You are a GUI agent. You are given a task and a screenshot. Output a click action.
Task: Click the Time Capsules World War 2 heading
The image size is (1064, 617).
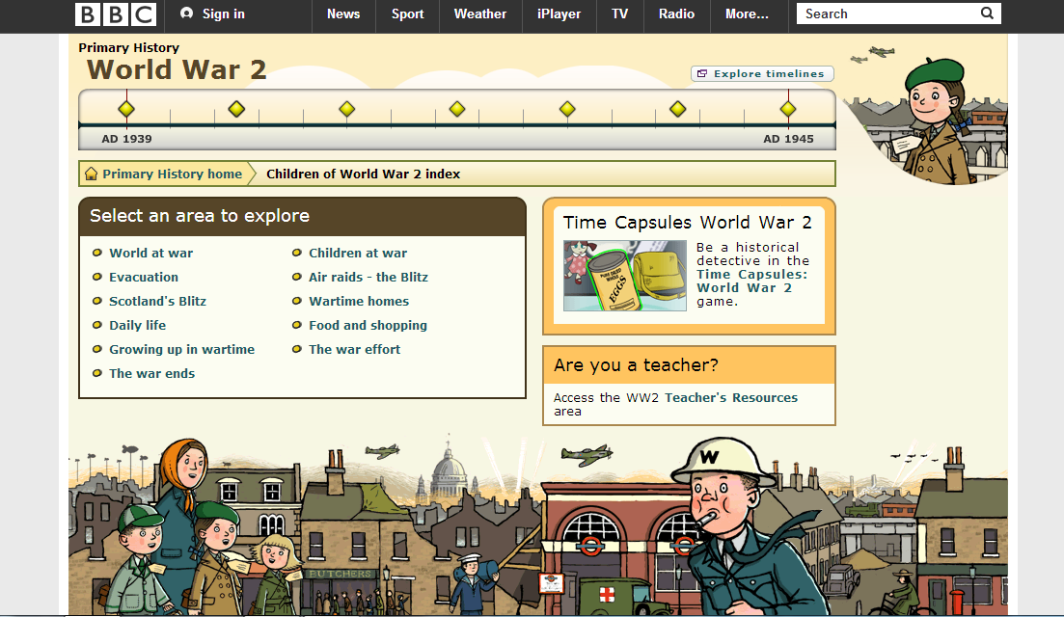pos(688,223)
